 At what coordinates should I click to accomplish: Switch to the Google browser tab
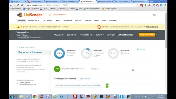(x=18, y=2)
